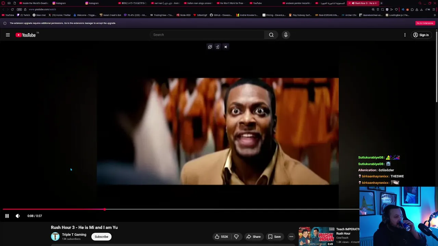Open YouTube bookmark in bookmarks bar
Image resolution: width=438 pixels, height=246 pixels.
(x=8, y=15)
